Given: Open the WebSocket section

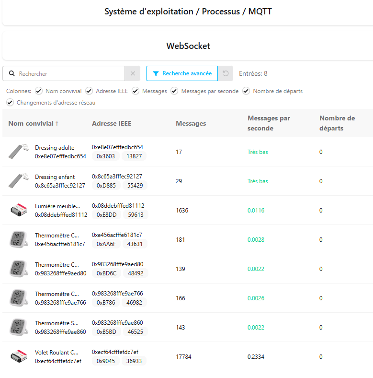Looking at the screenshot, I should 188,46.
